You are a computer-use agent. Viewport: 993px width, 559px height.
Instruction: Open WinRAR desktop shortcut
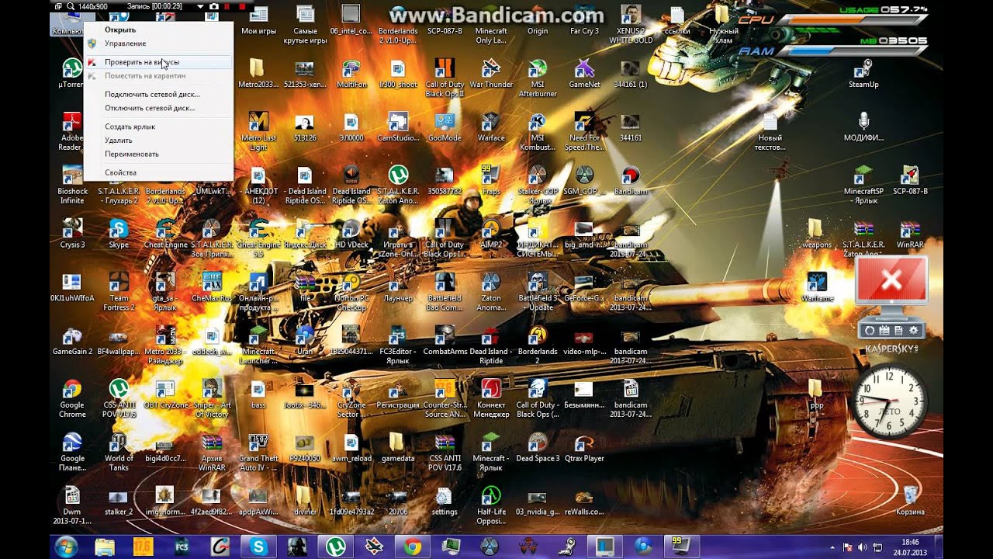pos(910,233)
